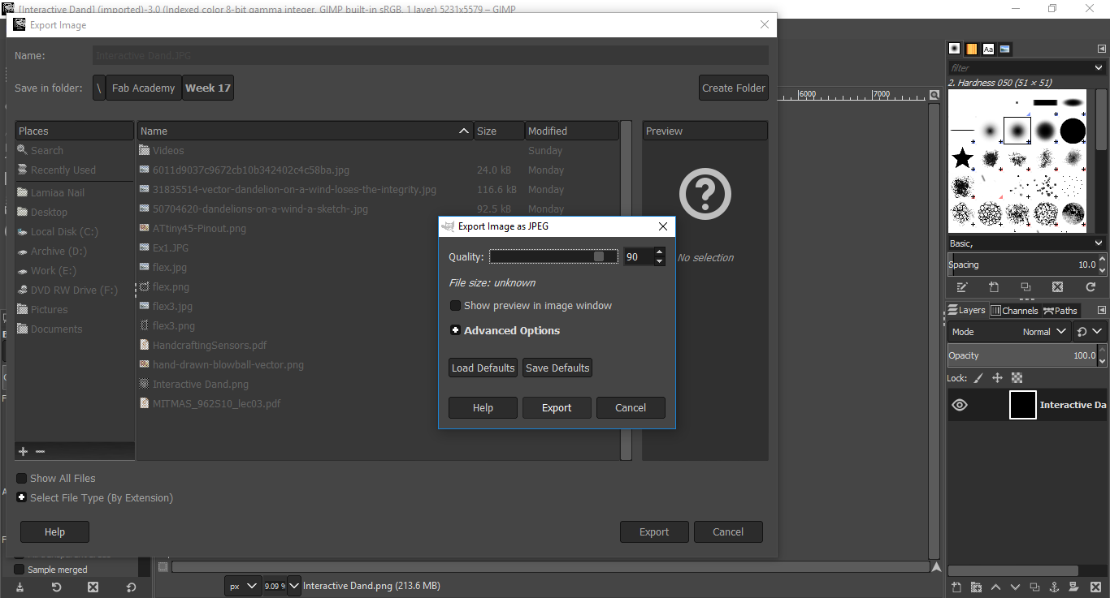Viewport: 1110px width, 598px height.
Task: Open the blend mode group switch dropdown
Action: click(1090, 332)
